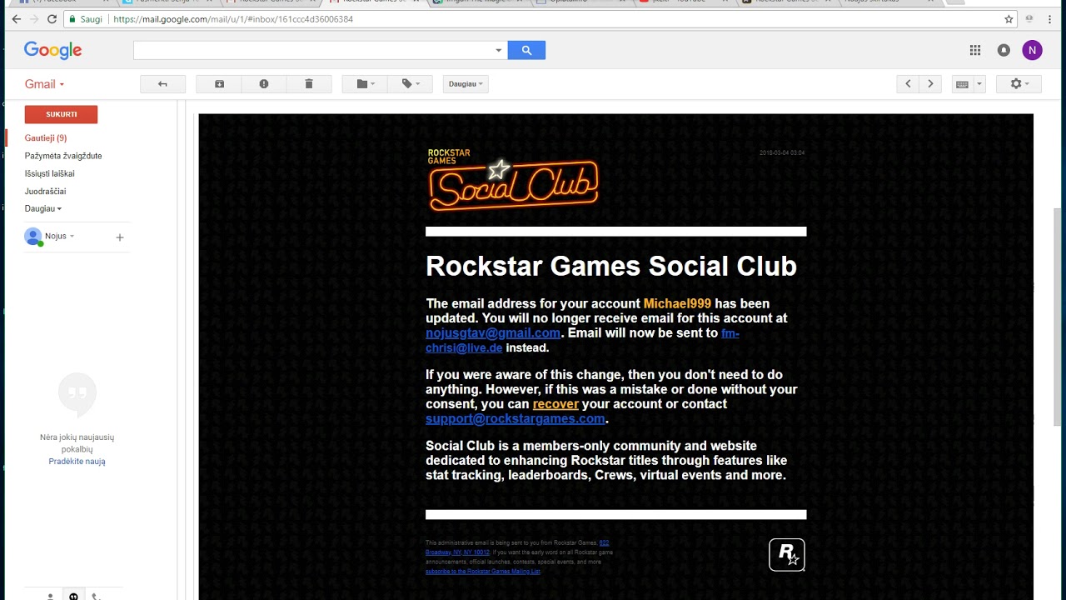The height and width of the screenshot is (600, 1066).
Task: Open Hangouts conversations tab icon
Action: point(73,596)
